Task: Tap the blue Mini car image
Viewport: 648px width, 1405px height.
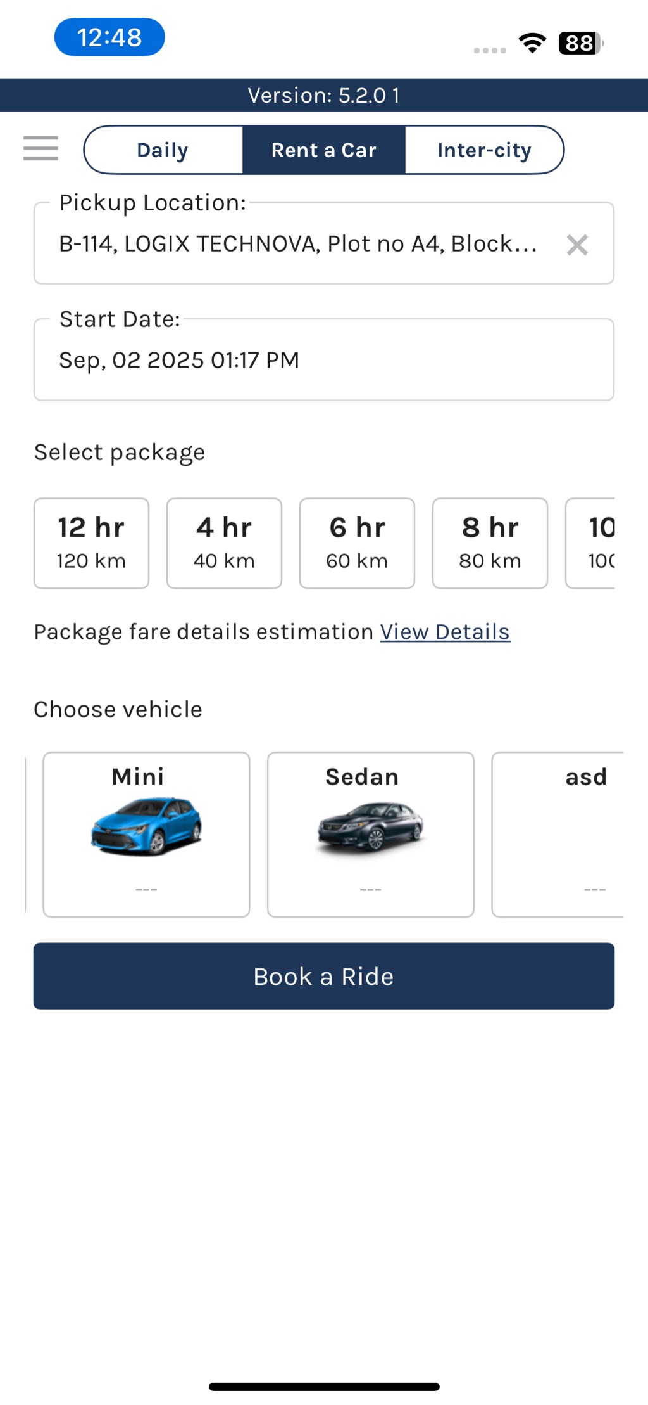Action: pos(146,826)
